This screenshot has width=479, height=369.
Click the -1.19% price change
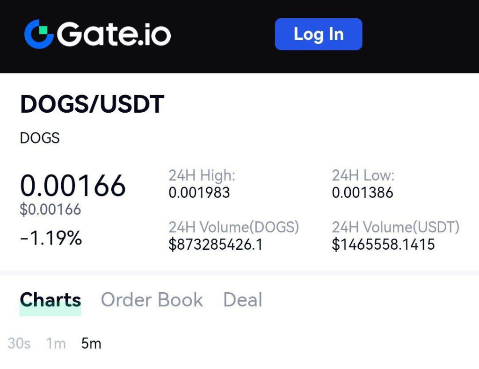point(51,238)
